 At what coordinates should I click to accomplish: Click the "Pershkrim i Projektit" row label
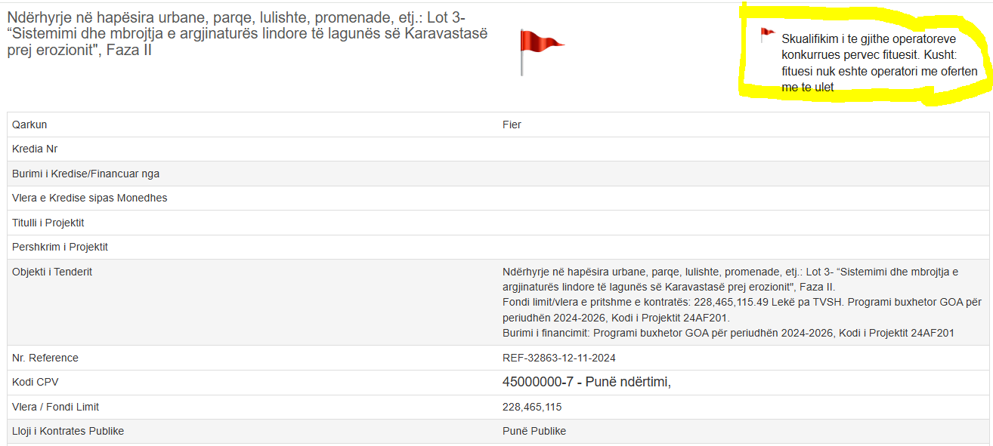(60, 247)
